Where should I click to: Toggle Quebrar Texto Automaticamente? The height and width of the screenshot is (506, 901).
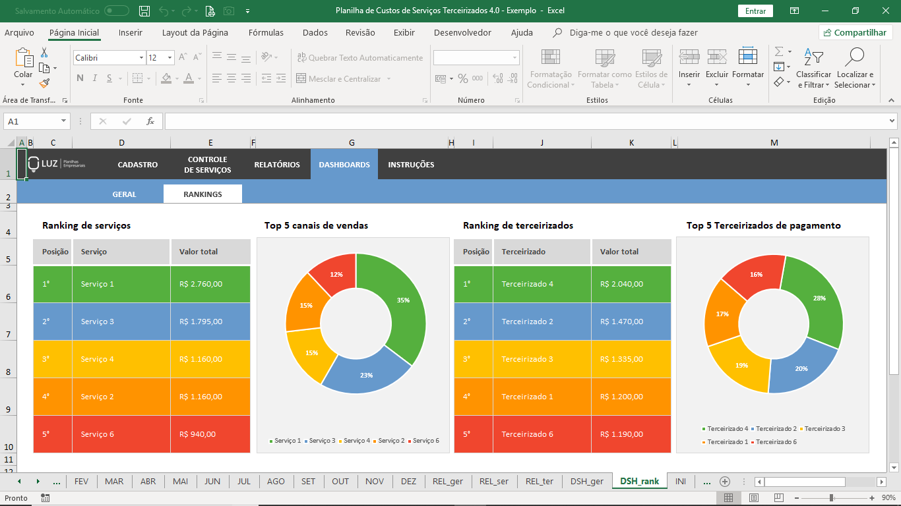click(x=359, y=58)
